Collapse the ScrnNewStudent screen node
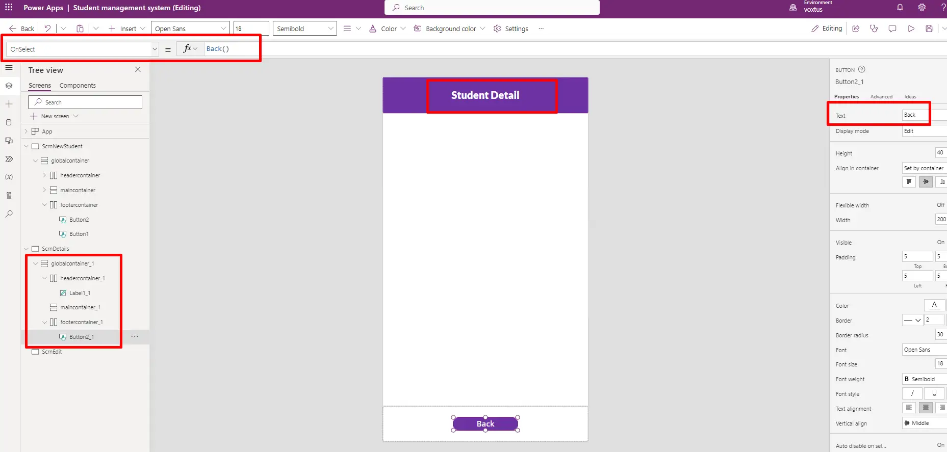 tap(27, 146)
